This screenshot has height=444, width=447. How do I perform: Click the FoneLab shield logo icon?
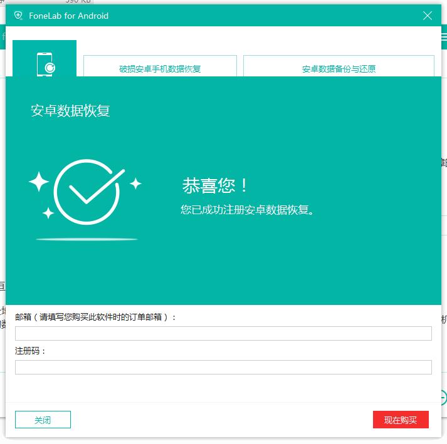pos(18,16)
